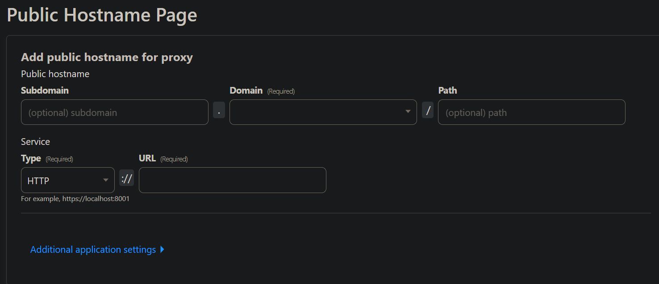Image resolution: width=659 pixels, height=284 pixels.
Task: Click the service URL input box
Action: coord(233,180)
